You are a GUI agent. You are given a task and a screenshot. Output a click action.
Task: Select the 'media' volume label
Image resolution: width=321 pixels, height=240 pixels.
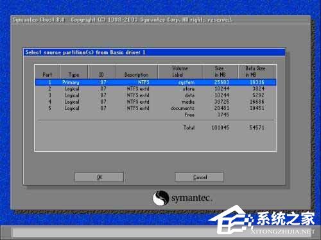click(188, 102)
